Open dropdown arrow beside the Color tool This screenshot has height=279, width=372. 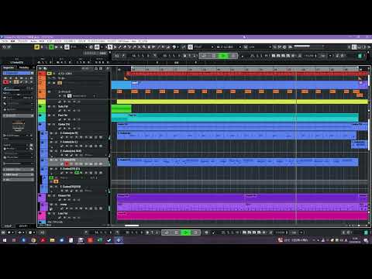pyautogui.click(x=178, y=47)
